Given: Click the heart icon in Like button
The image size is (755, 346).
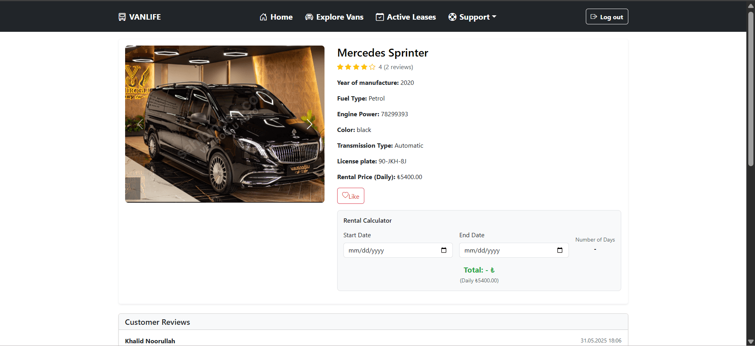Looking at the screenshot, I should [x=345, y=195].
